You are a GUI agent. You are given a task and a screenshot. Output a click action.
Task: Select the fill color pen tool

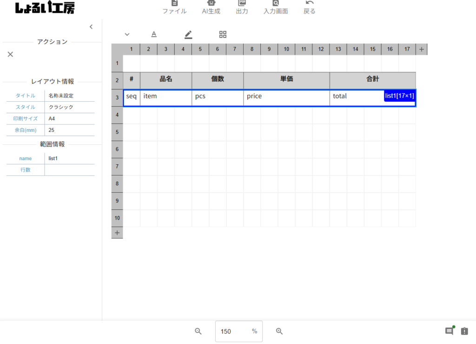188,34
